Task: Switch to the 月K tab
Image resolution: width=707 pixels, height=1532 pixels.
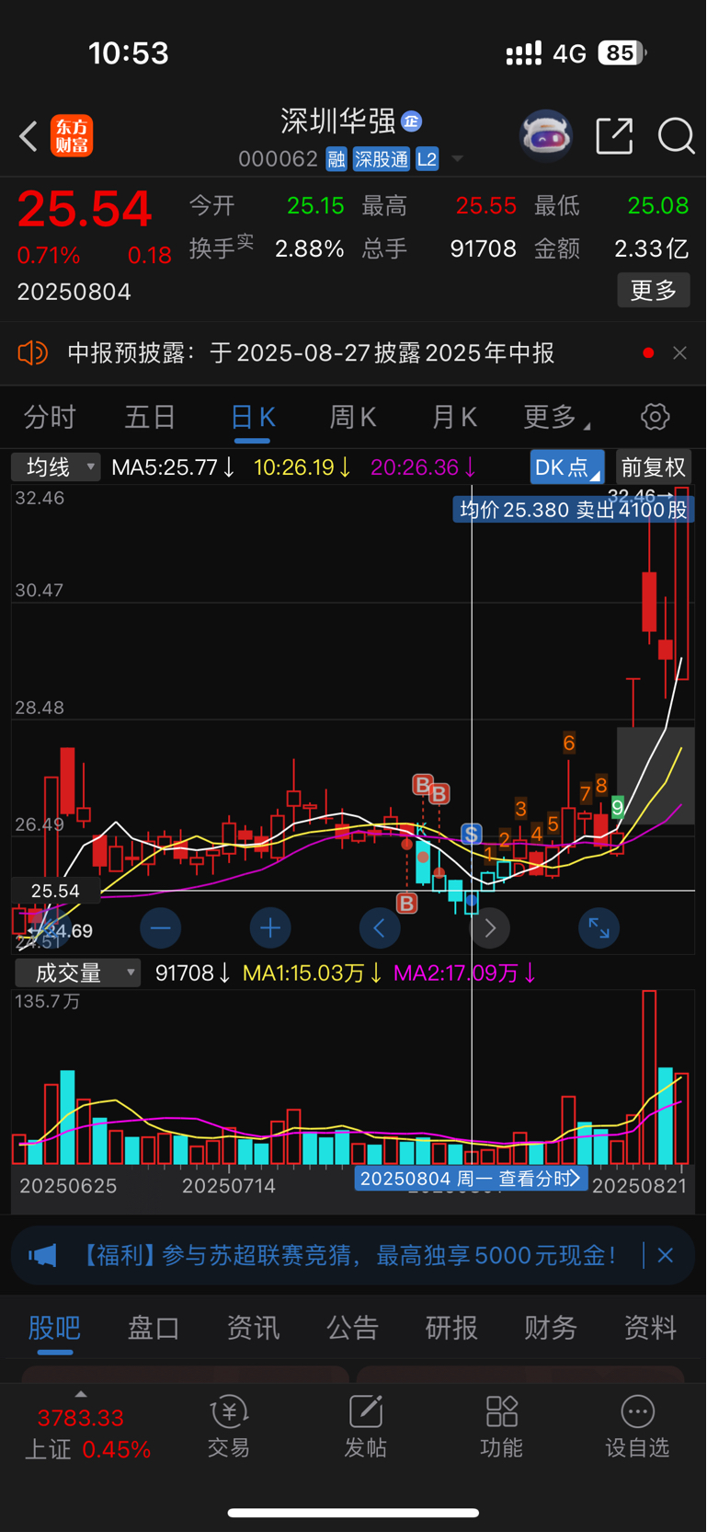Action: pyautogui.click(x=454, y=418)
